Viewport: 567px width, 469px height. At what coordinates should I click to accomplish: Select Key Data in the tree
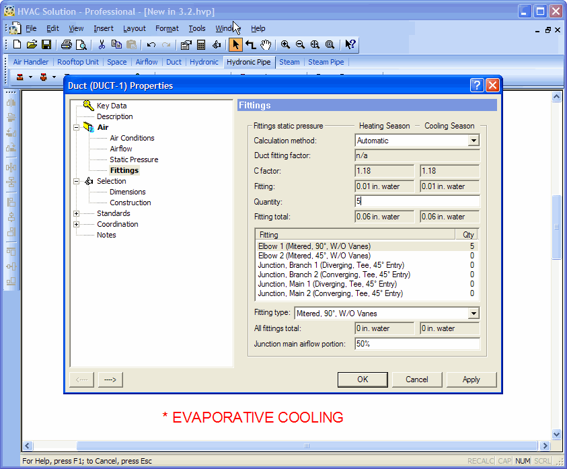click(x=112, y=106)
